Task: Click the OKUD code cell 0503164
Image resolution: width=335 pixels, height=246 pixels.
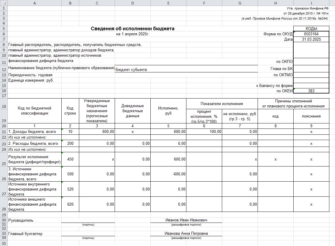Action: pos(311,34)
